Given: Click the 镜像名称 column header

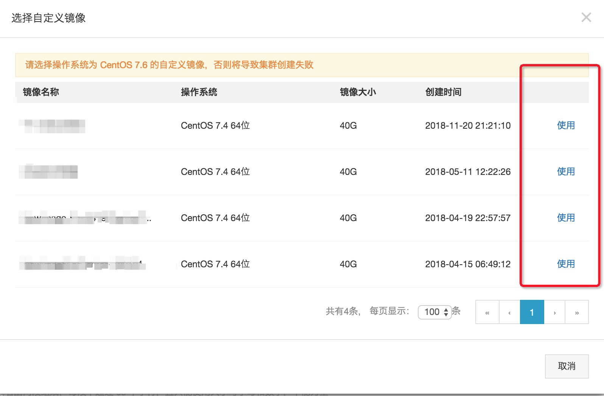Looking at the screenshot, I should (41, 92).
